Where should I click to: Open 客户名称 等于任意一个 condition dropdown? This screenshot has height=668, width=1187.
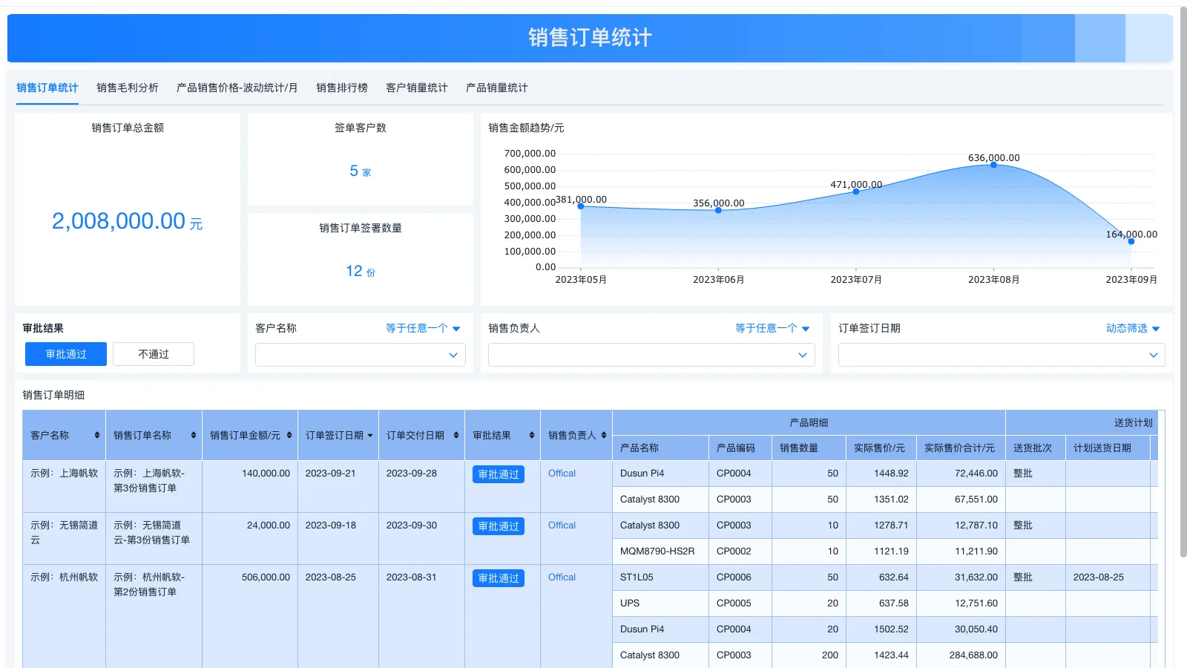(x=423, y=328)
